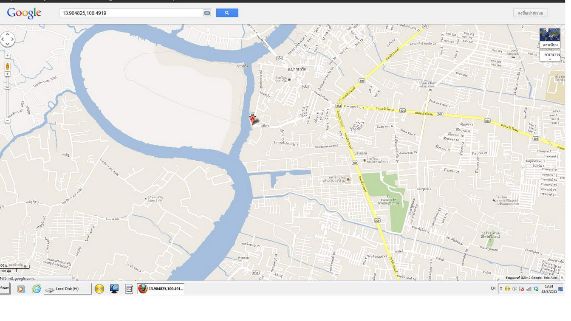
Task: Click the coordinates search input field
Action: click(x=132, y=13)
